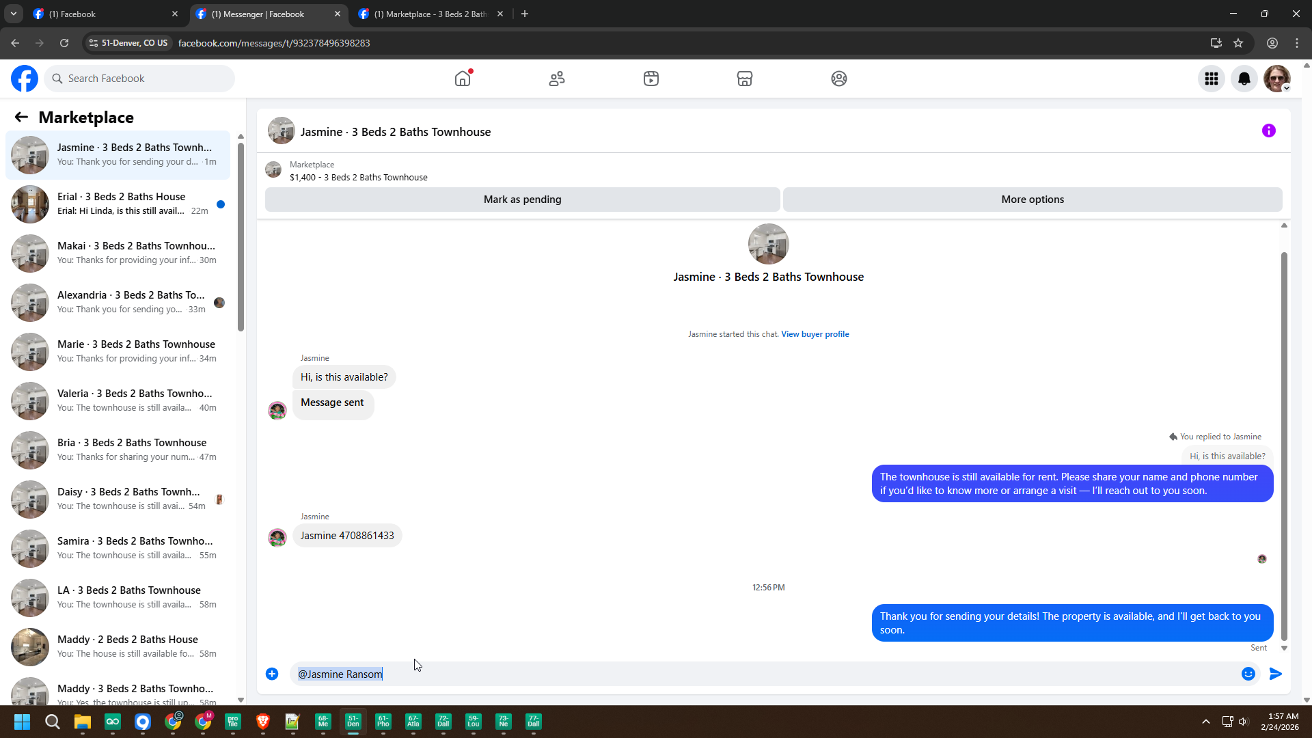Open Facebook Home feed icon
This screenshot has height=738, width=1312.
tap(463, 79)
